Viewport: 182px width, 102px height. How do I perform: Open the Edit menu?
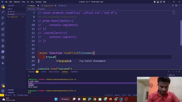11,2
